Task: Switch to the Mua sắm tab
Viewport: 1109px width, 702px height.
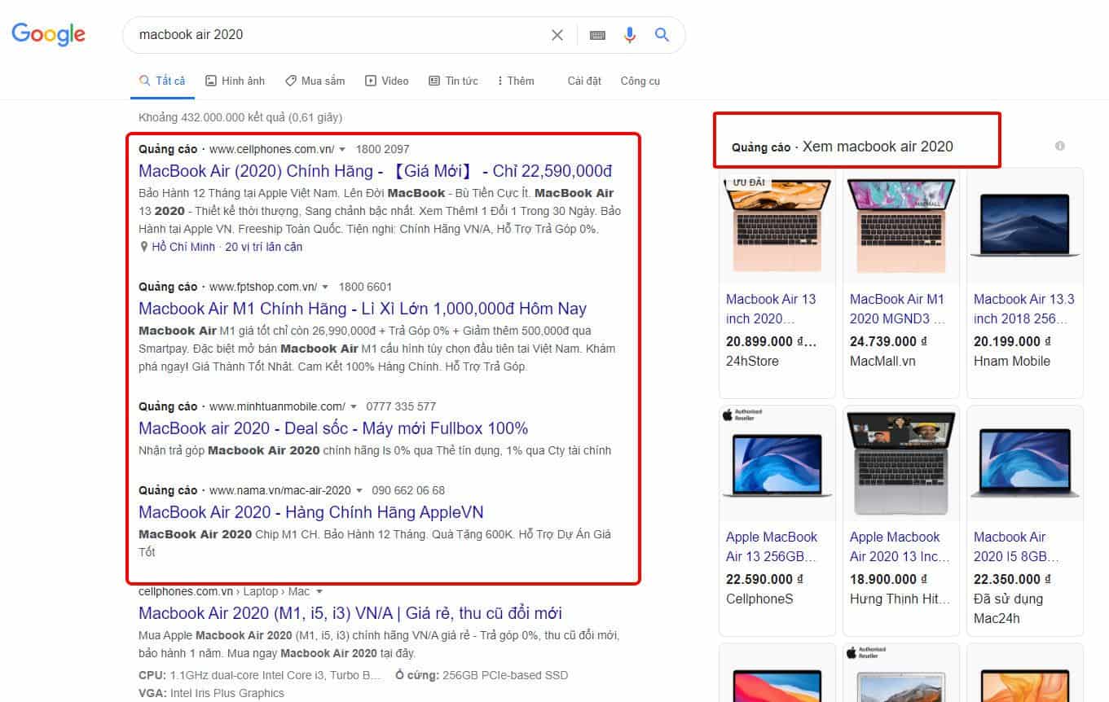Action: 315,81
